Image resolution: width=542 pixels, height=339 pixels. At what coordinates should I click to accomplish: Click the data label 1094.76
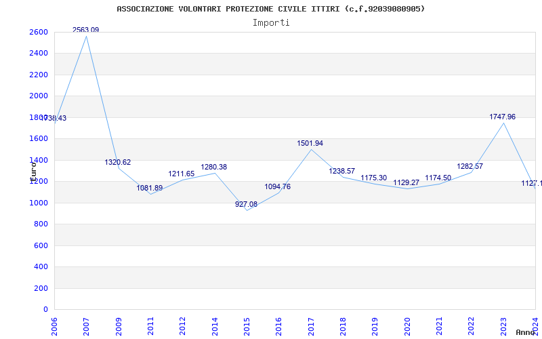278,187
